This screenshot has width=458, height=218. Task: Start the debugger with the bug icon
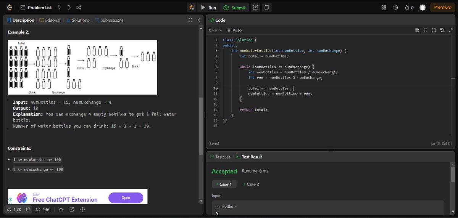pos(191,8)
